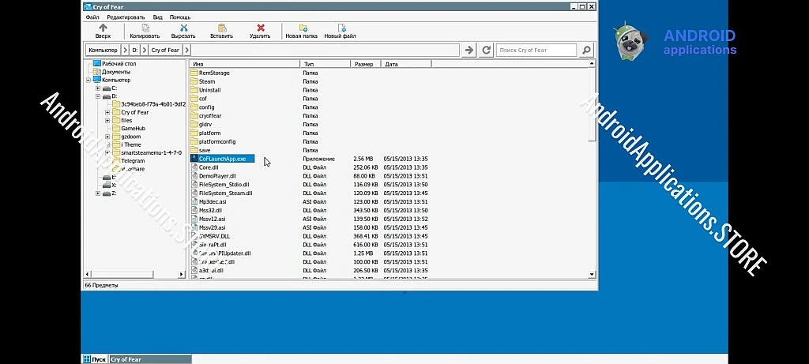Click the Удалить (Delete) red X icon
Image resolution: width=809 pixels, height=364 pixels.
tap(260, 28)
